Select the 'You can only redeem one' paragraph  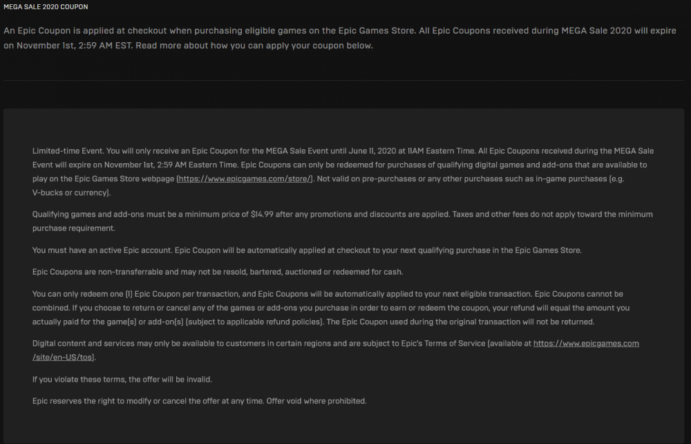tap(331, 308)
